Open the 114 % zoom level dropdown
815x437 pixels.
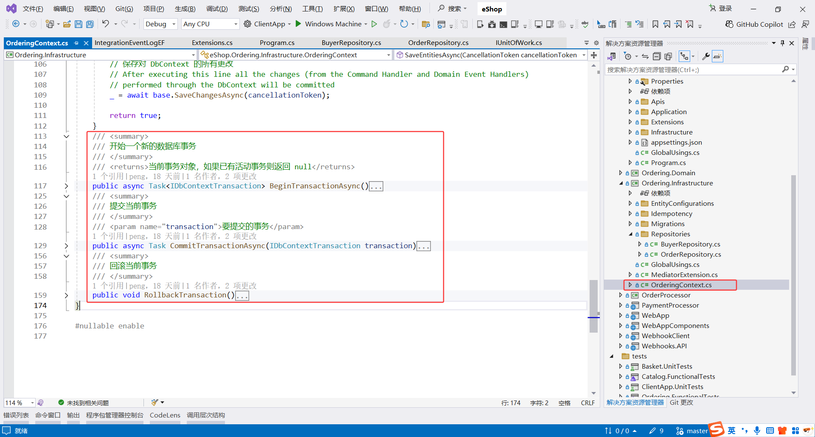(20, 403)
